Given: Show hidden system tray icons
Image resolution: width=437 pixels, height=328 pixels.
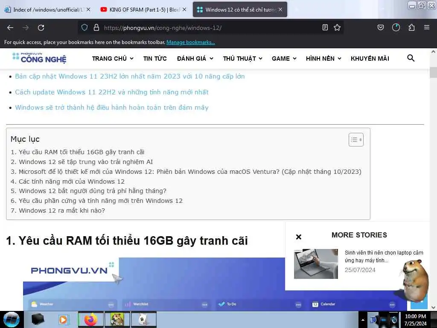Looking at the screenshot, I should pyautogui.click(x=363, y=320).
